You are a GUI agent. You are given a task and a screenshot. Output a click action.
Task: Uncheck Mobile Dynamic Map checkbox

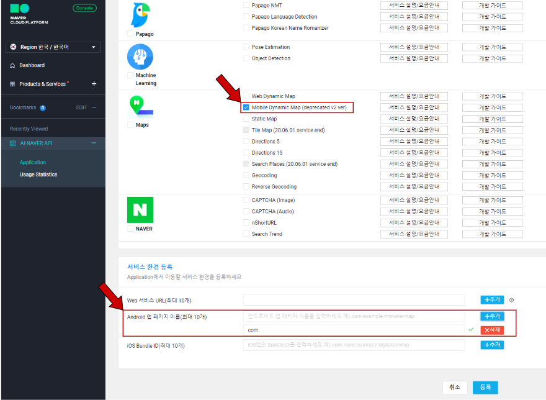(246, 107)
